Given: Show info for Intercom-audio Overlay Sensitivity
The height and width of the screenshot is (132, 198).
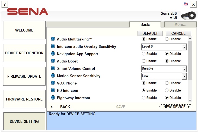Looking at the screenshot, I should tap(53, 46).
